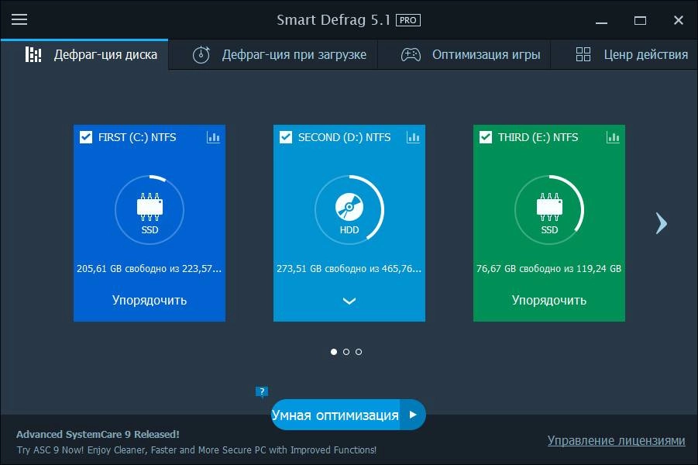Click the SSD chip icon on THIRD (E:)
The width and height of the screenshot is (698, 465).
click(x=549, y=207)
